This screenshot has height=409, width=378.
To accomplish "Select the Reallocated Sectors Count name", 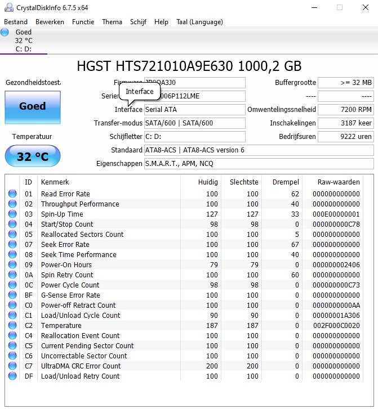I will tap(82, 234).
